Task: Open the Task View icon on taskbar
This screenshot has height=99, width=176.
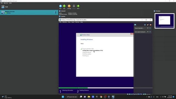Action: point(81,97)
